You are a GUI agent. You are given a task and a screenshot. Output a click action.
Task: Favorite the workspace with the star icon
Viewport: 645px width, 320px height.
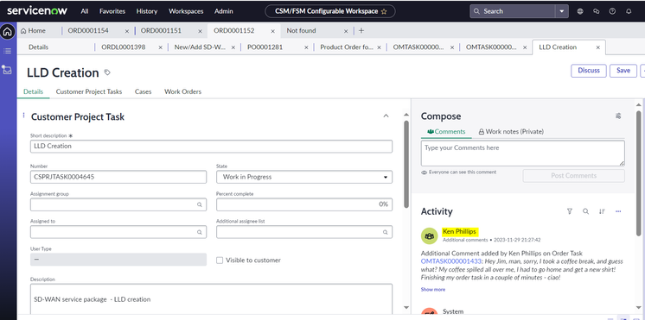pyautogui.click(x=384, y=11)
